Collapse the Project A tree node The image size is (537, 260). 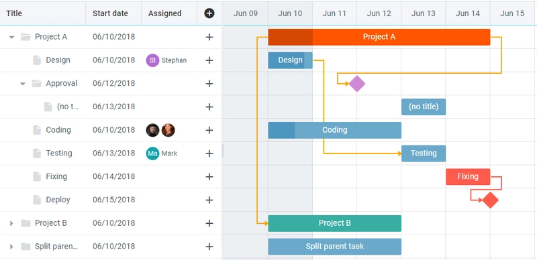click(x=11, y=37)
